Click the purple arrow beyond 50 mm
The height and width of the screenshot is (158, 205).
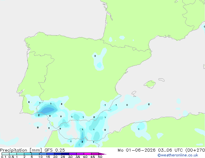[x=102, y=154]
